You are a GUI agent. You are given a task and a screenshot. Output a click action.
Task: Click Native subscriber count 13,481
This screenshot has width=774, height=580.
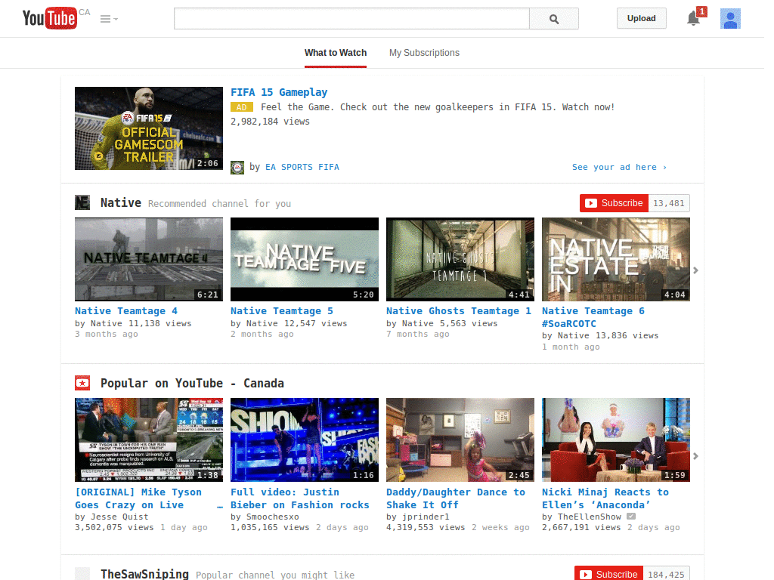(669, 203)
